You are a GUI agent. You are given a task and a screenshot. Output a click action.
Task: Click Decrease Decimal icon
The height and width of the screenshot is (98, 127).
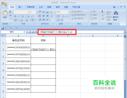click(61, 20)
